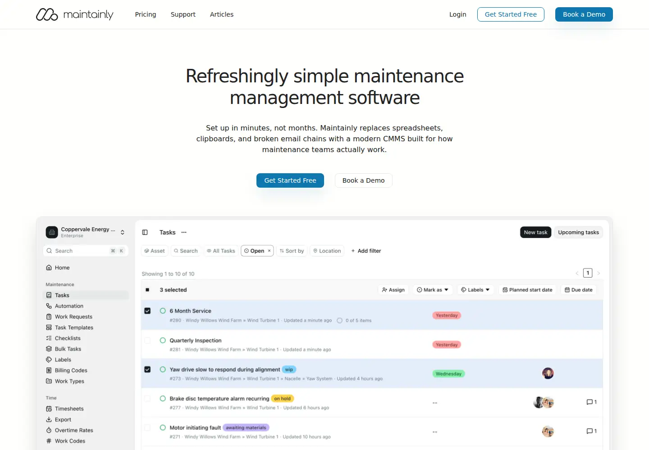The width and height of the screenshot is (649, 450).
Task: Open comments on Brake disc temperature alarm task
Action: (591, 402)
